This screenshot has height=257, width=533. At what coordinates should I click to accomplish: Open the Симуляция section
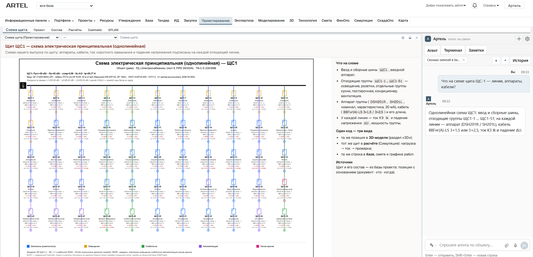tap(363, 21)
